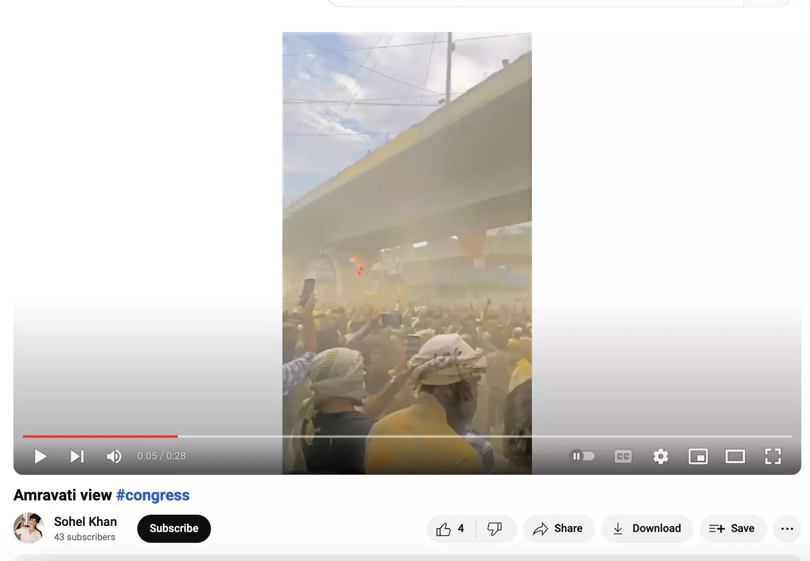
Task: Click Sohel Khan's channel avatar
Action: point(29,528)
